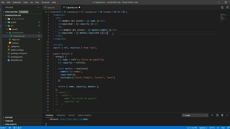Create a new terminal with plus icon

click(x=212, y=115)
